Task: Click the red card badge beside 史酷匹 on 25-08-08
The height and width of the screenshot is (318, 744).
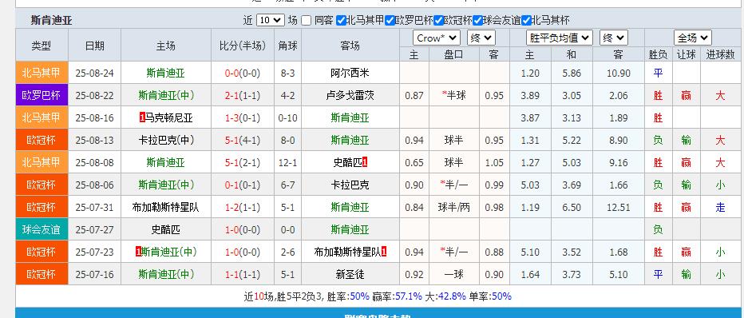Action: click(x=364, y=162)
